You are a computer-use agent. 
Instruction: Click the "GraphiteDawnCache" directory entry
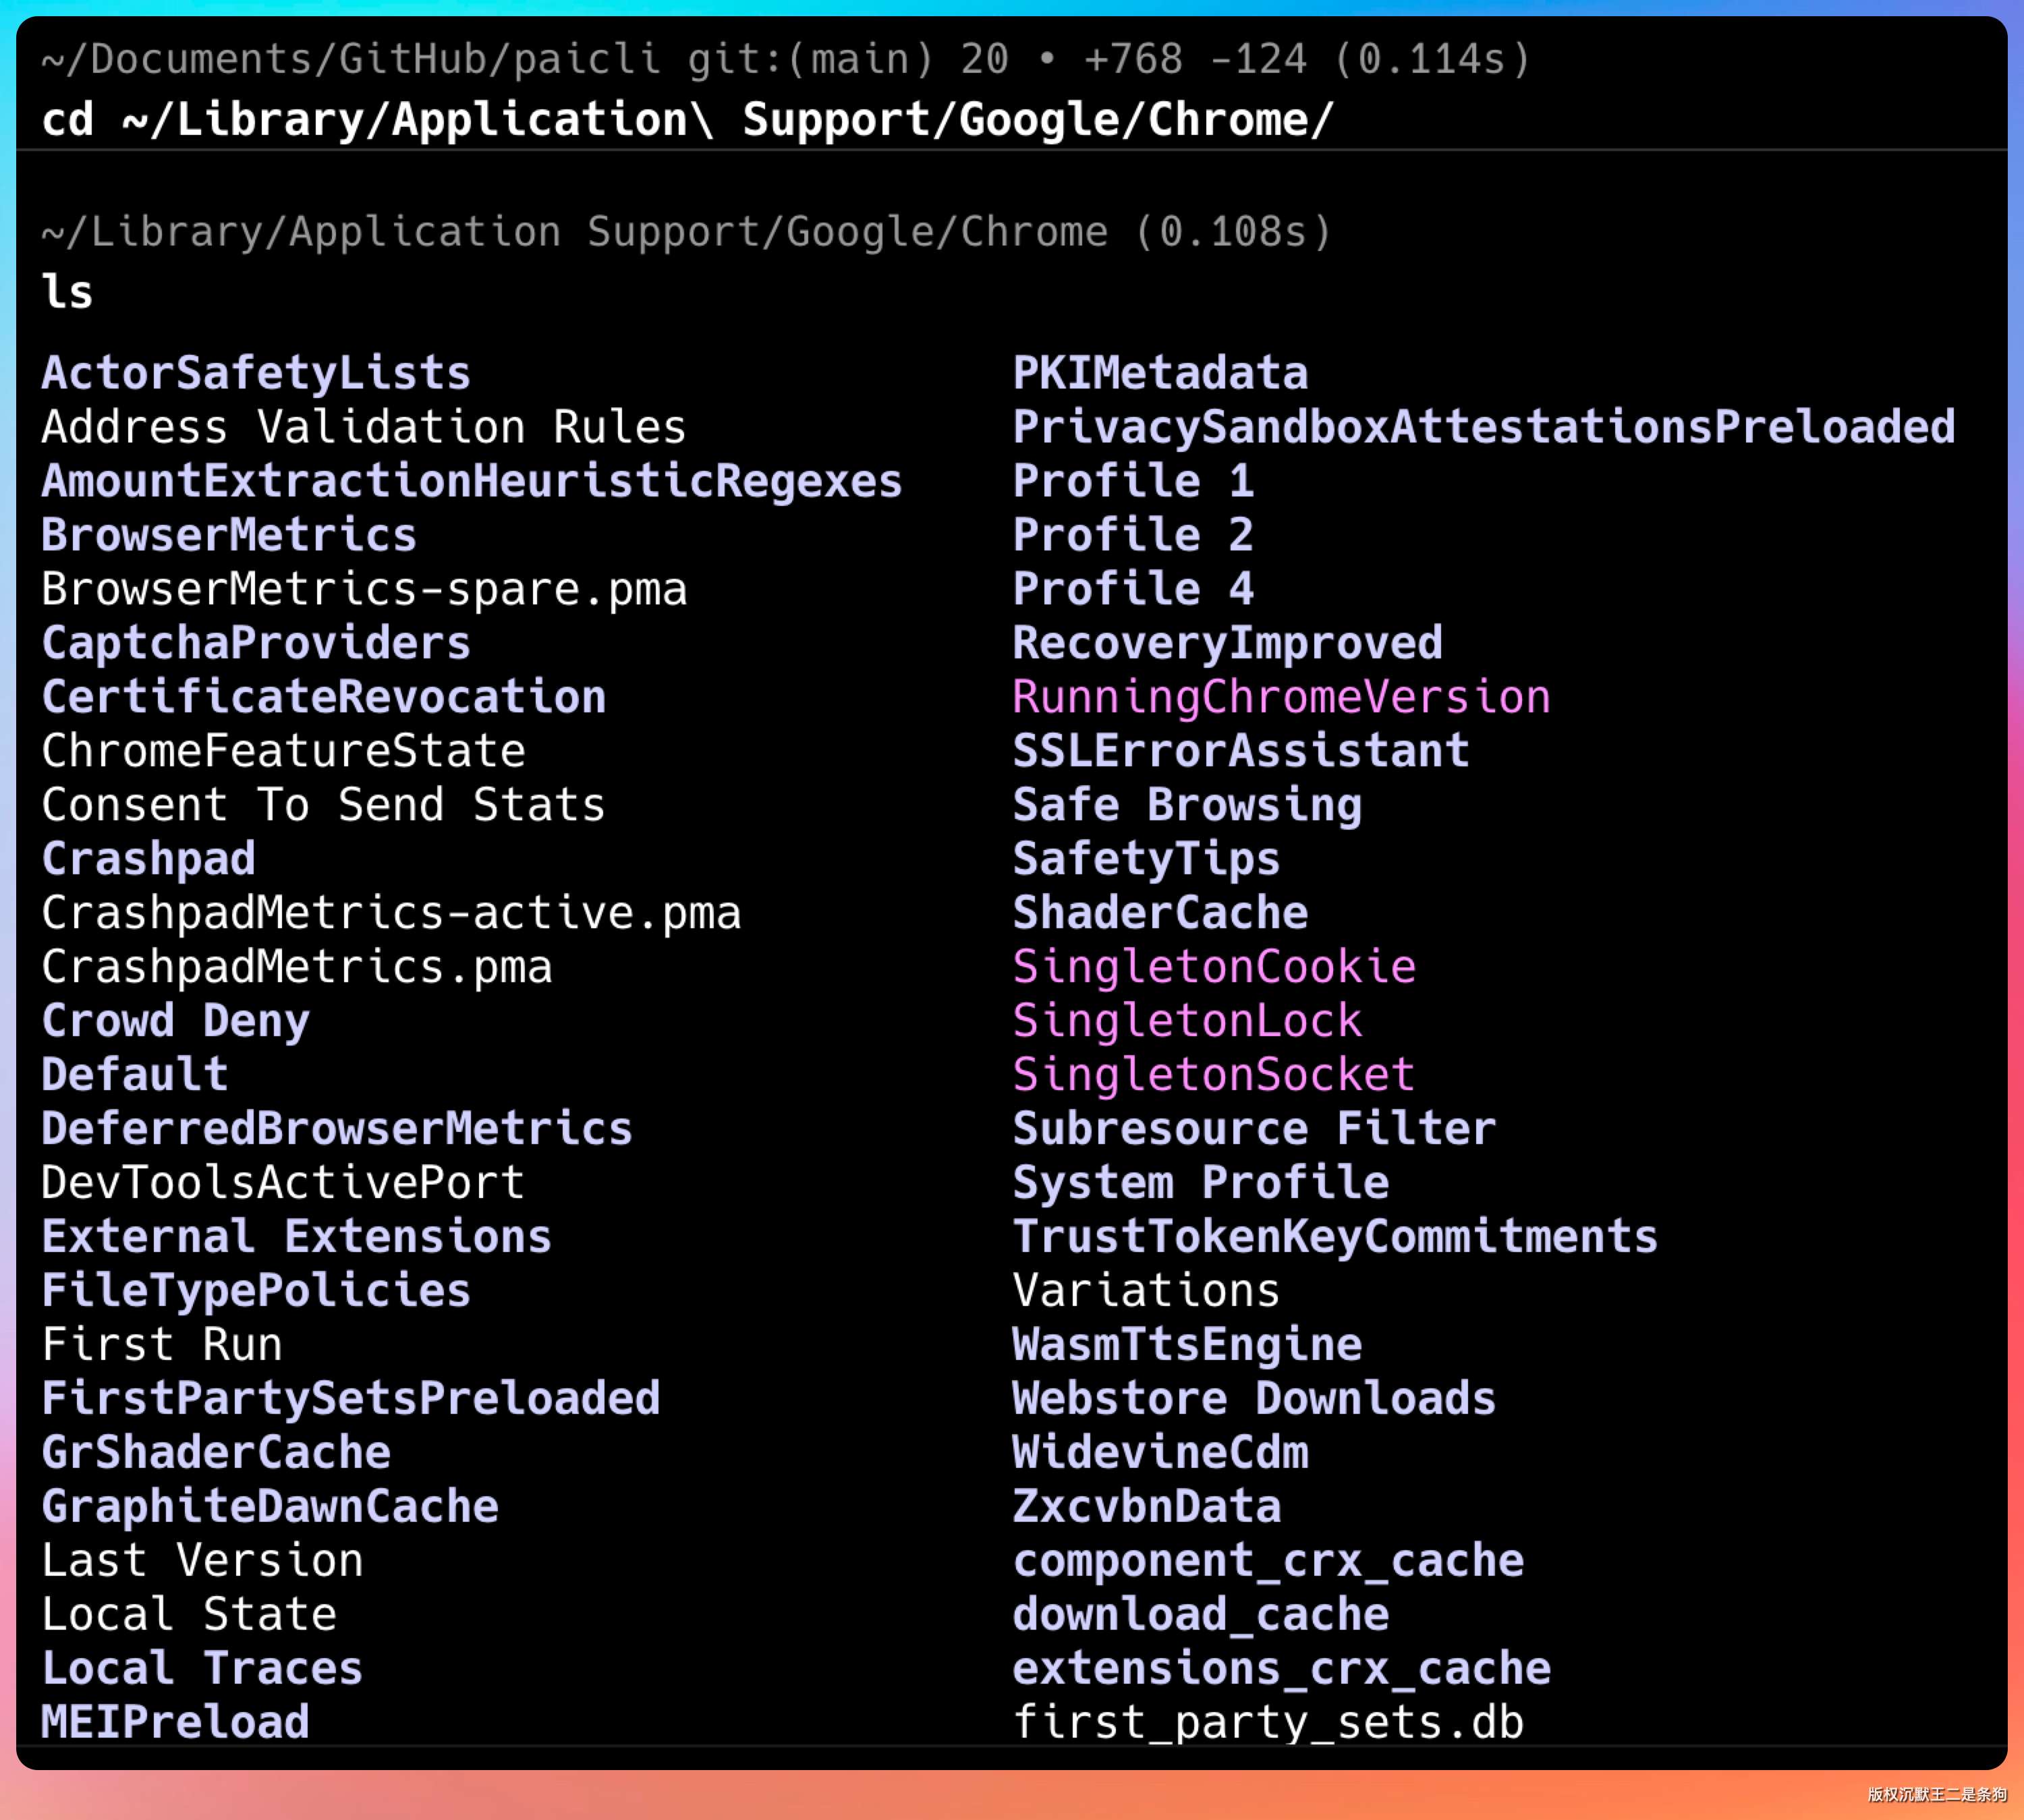pyautogui.click(x=270, y=1507)
